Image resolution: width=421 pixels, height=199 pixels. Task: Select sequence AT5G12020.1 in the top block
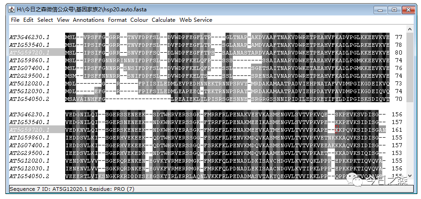(30, 84)
